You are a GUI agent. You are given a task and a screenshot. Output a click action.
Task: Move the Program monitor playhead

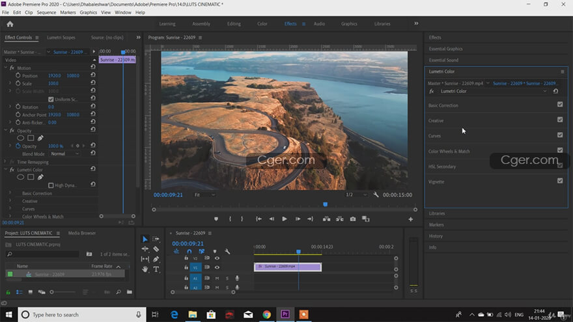tap(325, 204)
